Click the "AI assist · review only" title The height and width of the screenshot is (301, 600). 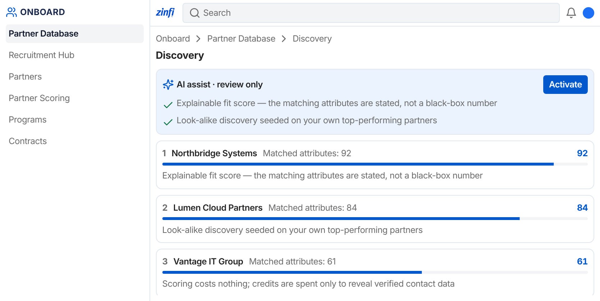[x=220, y=85]
